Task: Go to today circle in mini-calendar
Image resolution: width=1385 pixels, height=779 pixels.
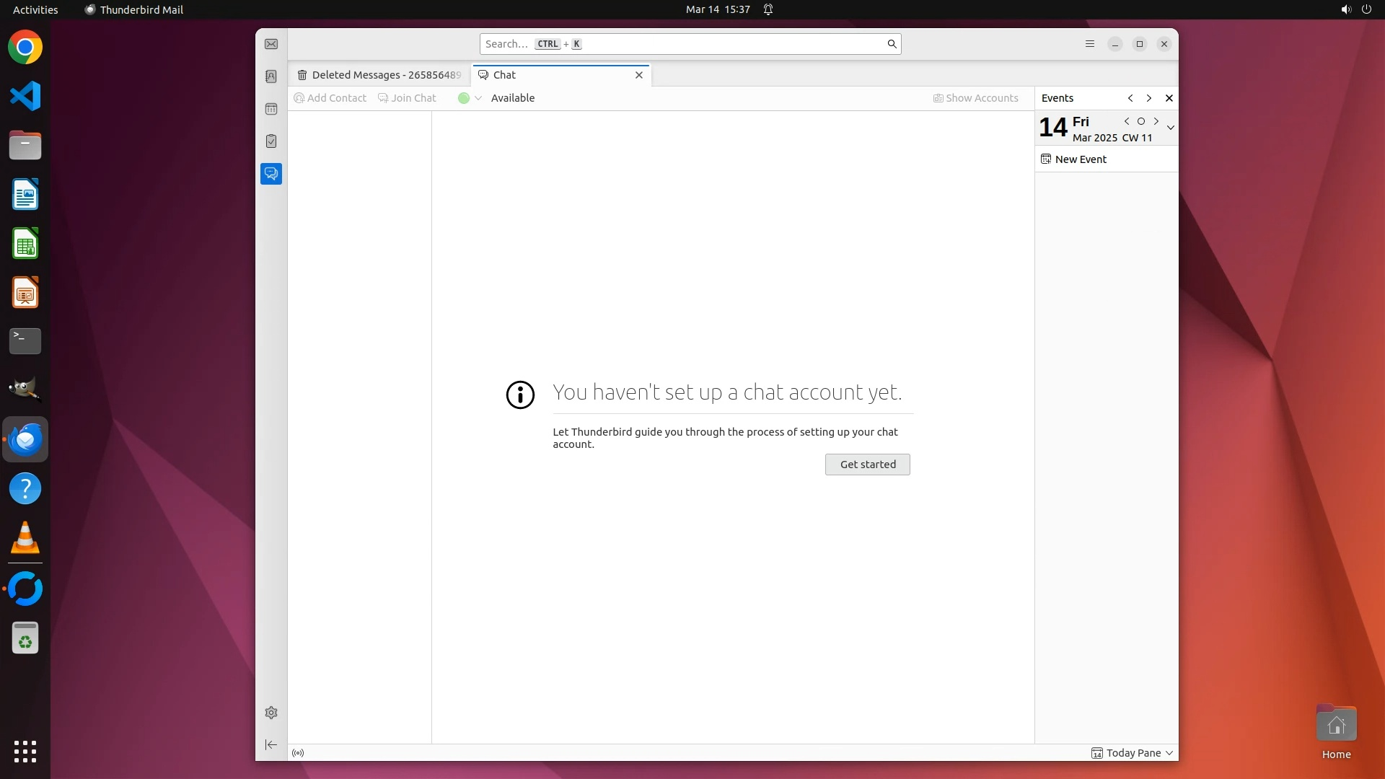Action: pos(1141,121)
